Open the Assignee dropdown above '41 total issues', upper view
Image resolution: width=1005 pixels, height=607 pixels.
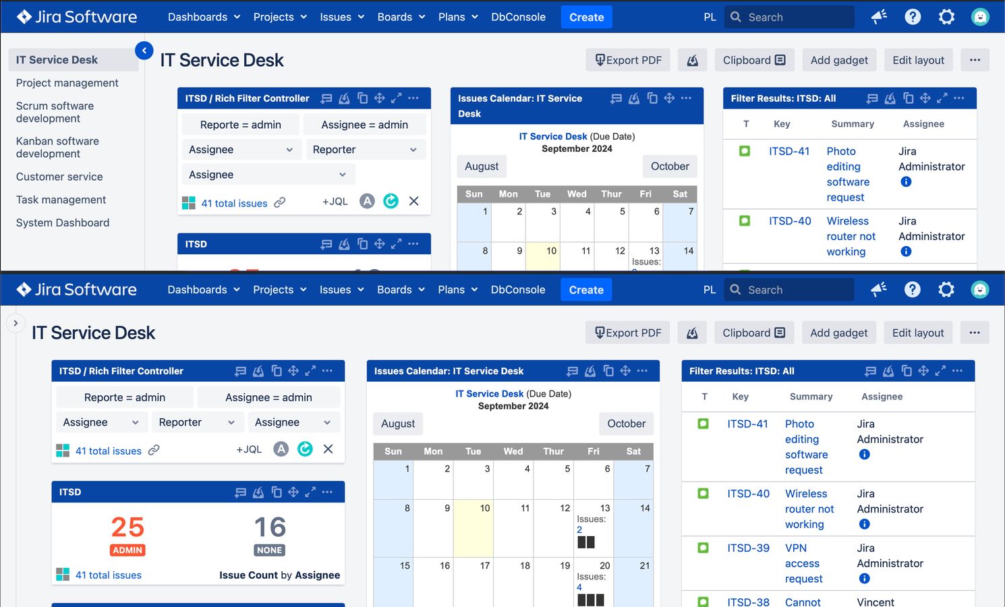[x=268, y=175]
